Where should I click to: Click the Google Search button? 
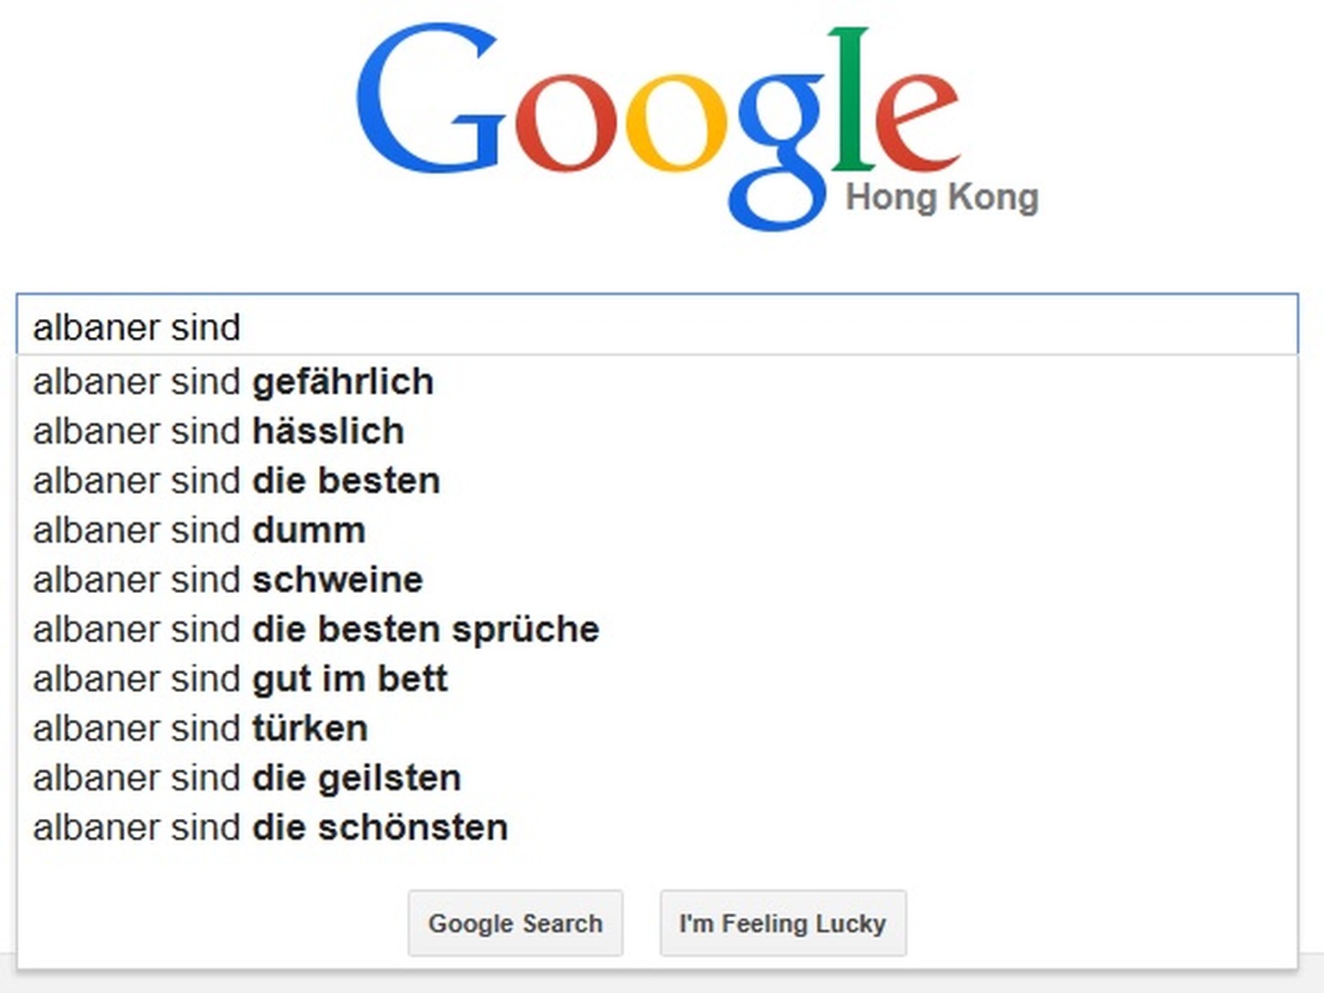pos(515,923)
